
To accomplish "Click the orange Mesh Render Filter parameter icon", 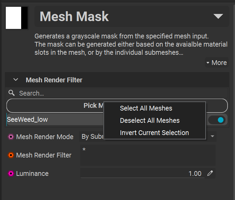I will pos(11,155).
